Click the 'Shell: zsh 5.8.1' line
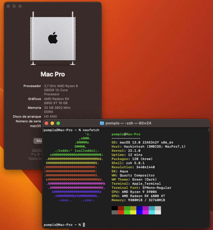Viewport: 213px width, 230px height. pos(128,163)
